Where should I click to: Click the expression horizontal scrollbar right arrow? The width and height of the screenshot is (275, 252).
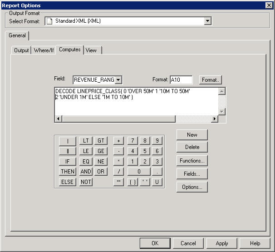pos(215,119)
